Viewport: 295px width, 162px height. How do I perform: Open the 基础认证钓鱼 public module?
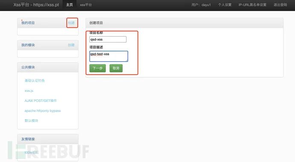pos(35,81)
